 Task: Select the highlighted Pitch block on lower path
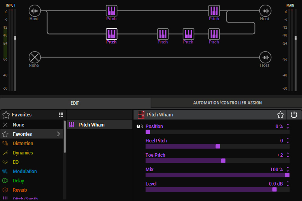click(x=111, y=34)
